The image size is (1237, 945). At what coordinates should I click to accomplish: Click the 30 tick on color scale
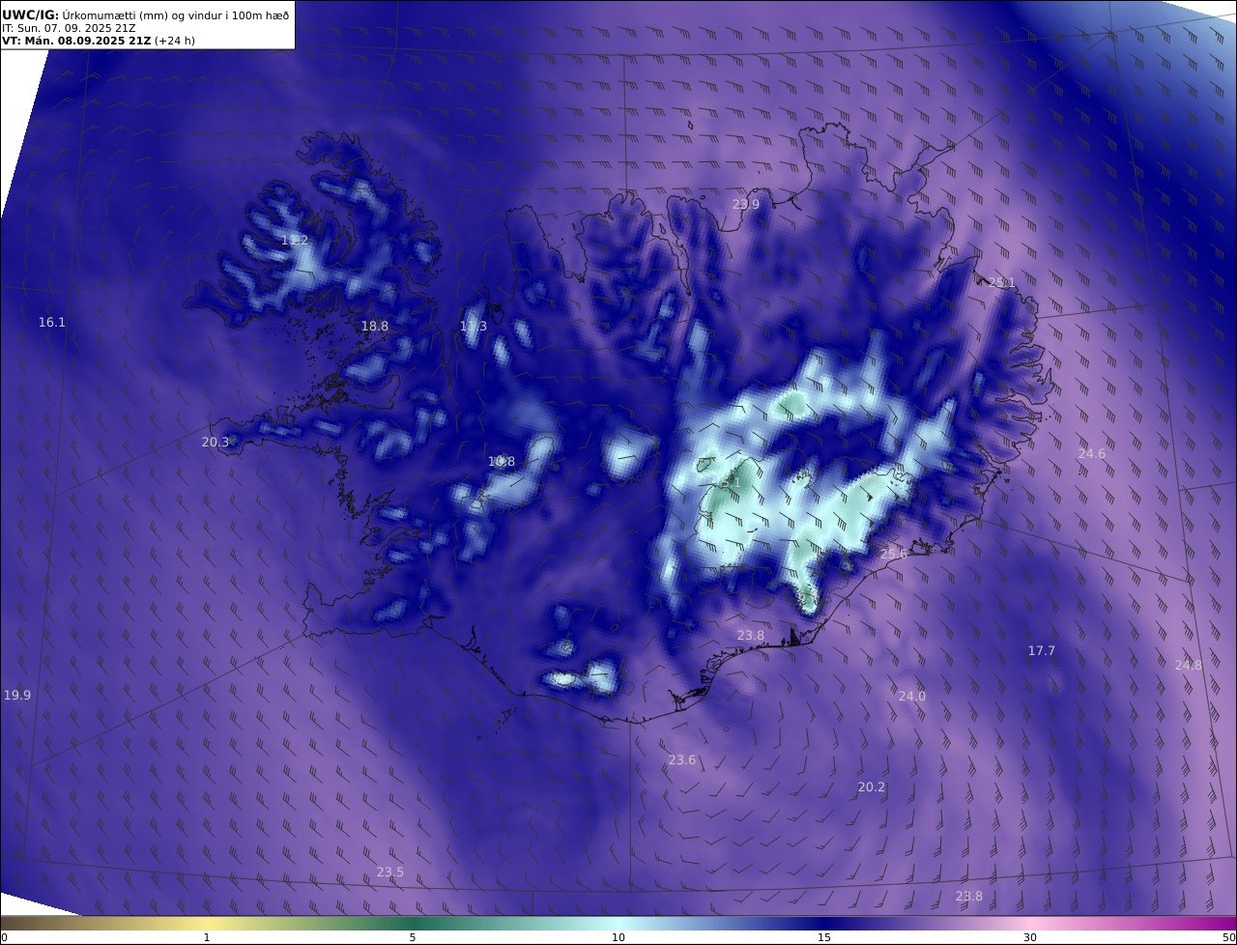tap(1030, 937)
